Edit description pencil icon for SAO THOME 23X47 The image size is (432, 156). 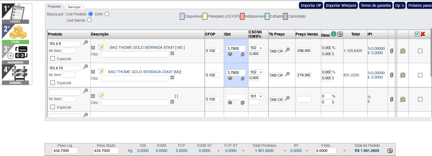coord(101,71)
